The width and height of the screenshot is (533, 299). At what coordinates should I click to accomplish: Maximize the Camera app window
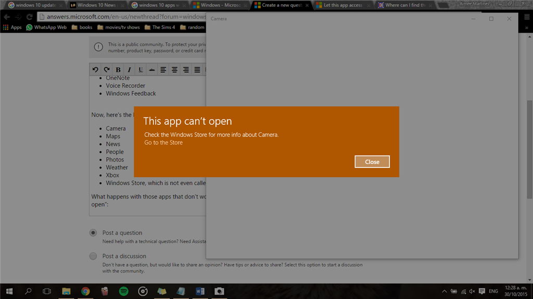point(491,19)
